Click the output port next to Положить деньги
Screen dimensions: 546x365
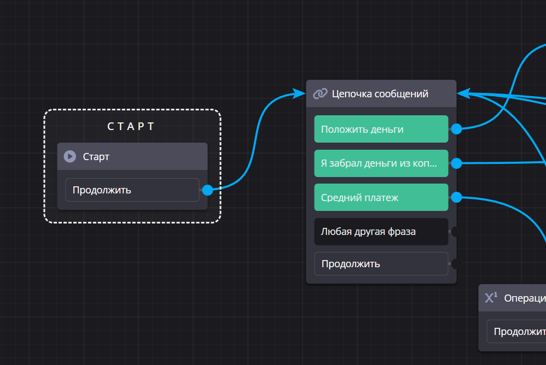(456, 129)
